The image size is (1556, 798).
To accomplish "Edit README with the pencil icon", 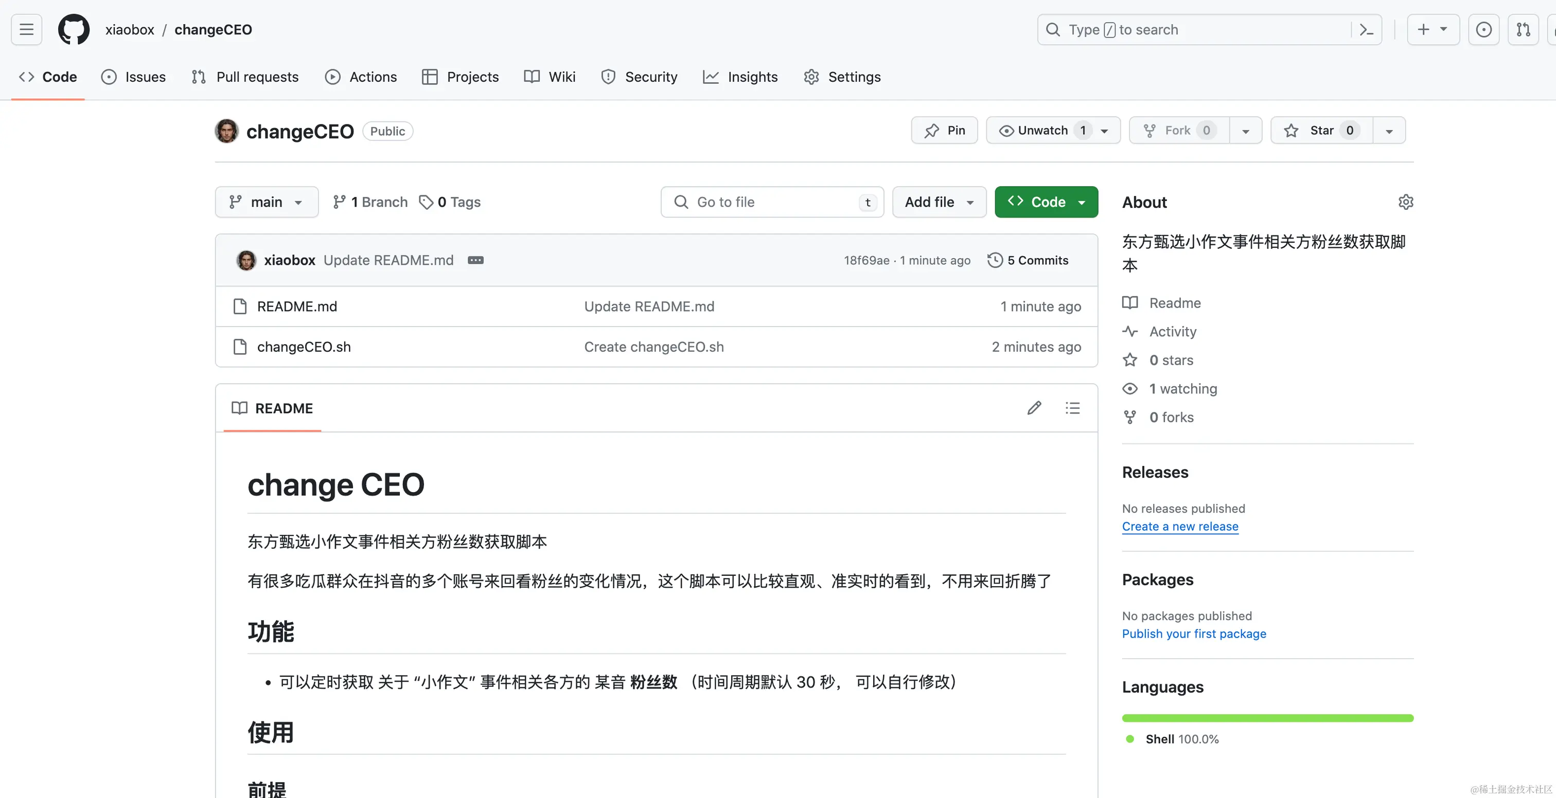I will point(1034,408).
